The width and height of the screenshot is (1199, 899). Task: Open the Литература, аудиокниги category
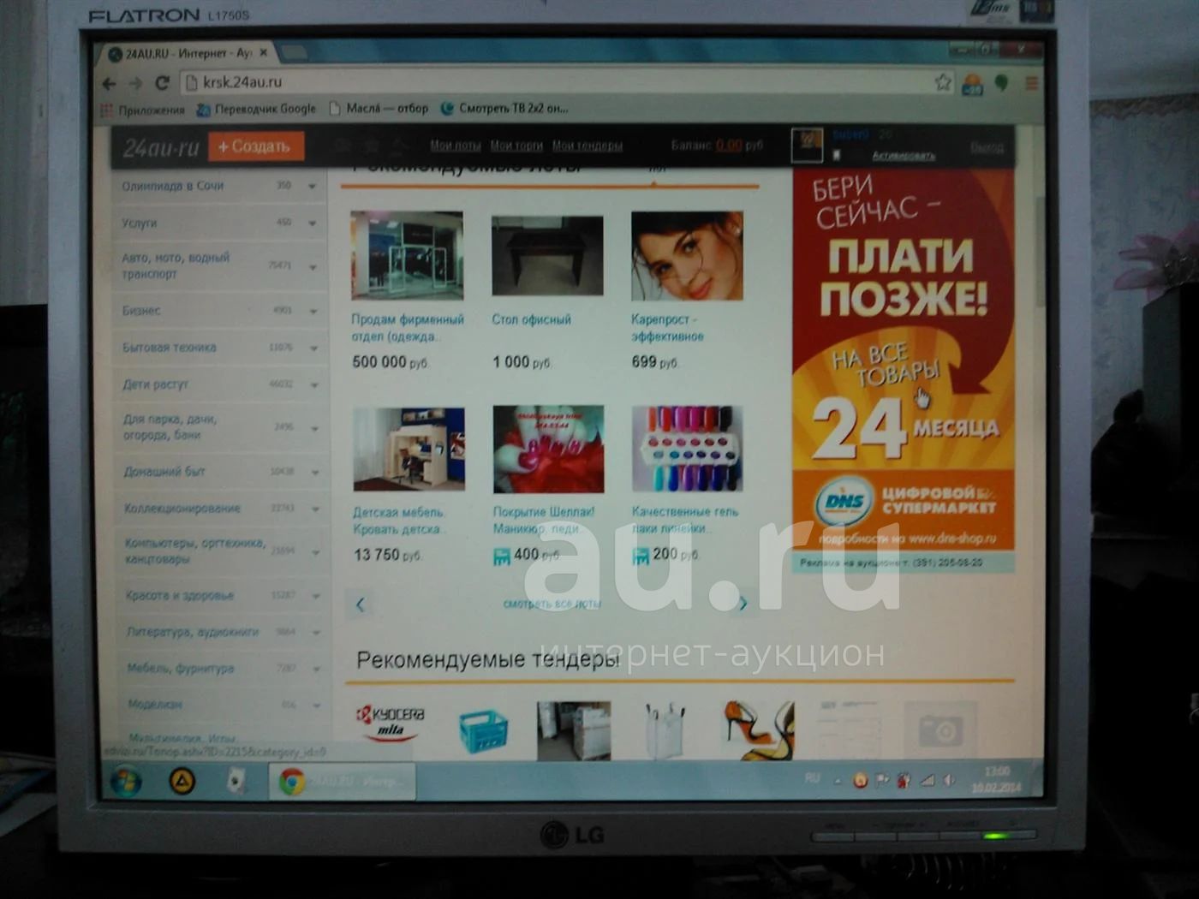point(193,632)
